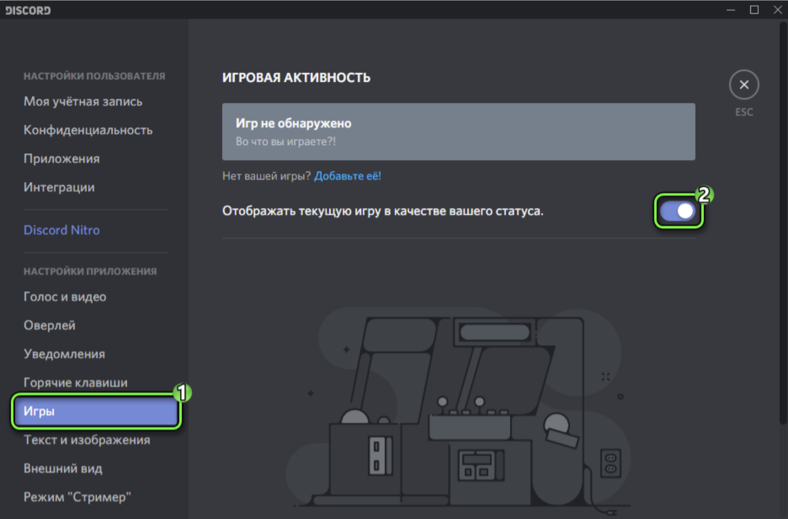Open Discord Nitro page
The image size is (788, 519).
click(x=62, y=230)
